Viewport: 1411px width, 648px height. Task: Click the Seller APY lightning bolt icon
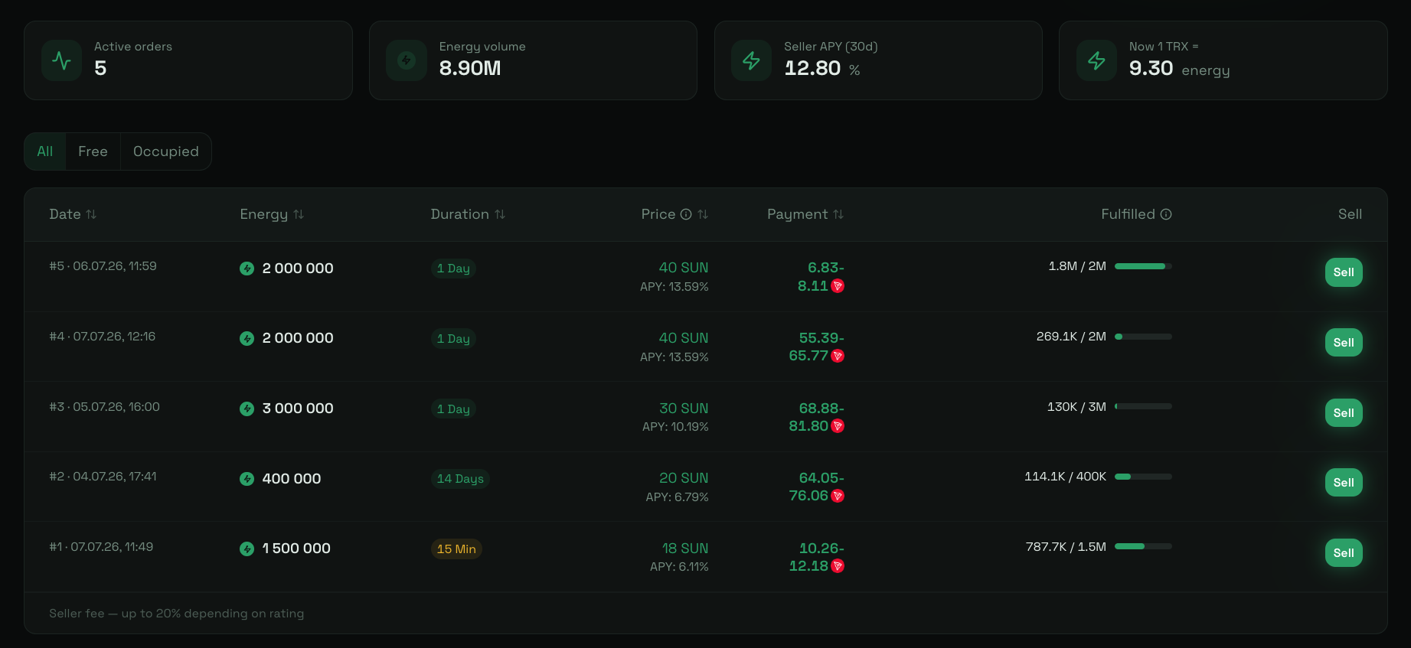751,60
